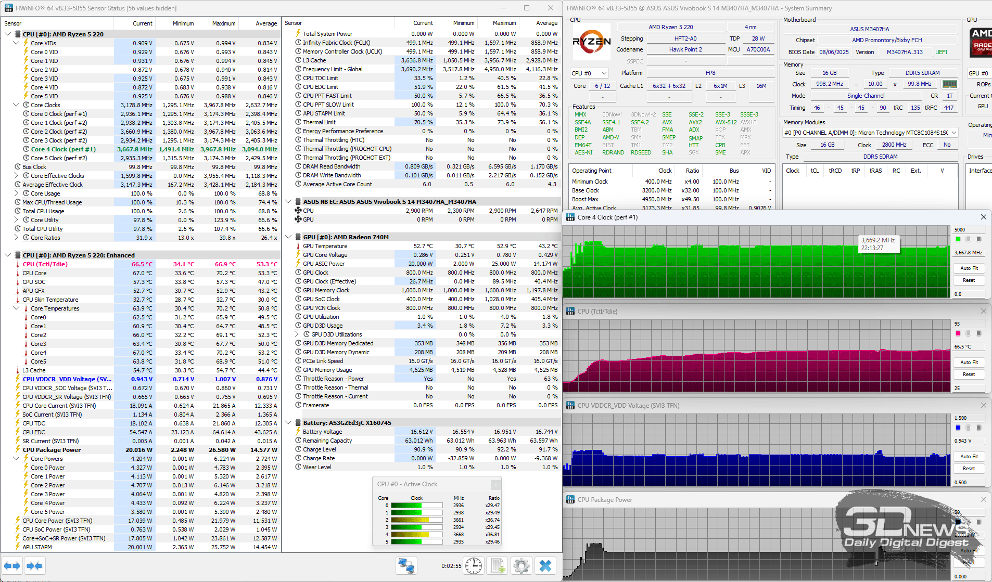The image size is (992, 582).
Task: Click the memory module chip icon
Action: click(x=949, y=84)
